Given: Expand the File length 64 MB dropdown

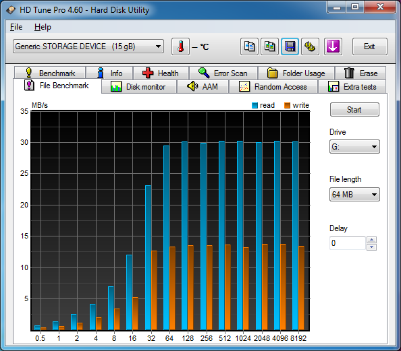Looking at the screenshot, I should 354,195.
